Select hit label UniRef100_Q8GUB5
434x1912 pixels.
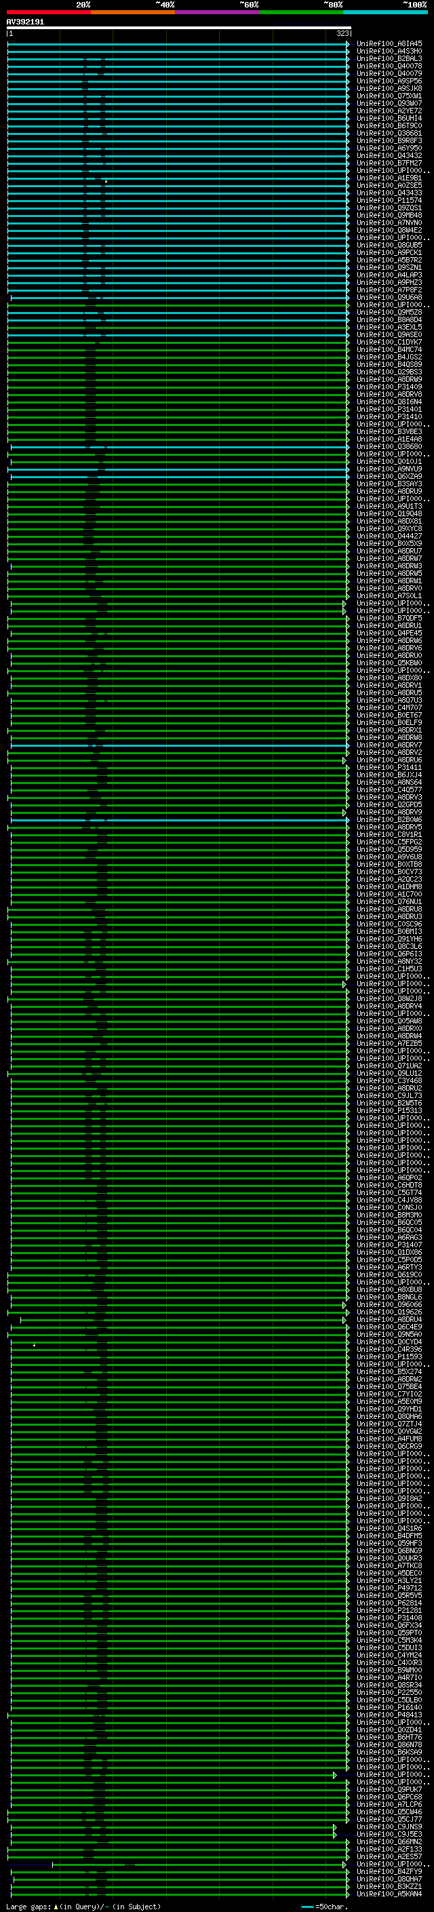point(389,245)
